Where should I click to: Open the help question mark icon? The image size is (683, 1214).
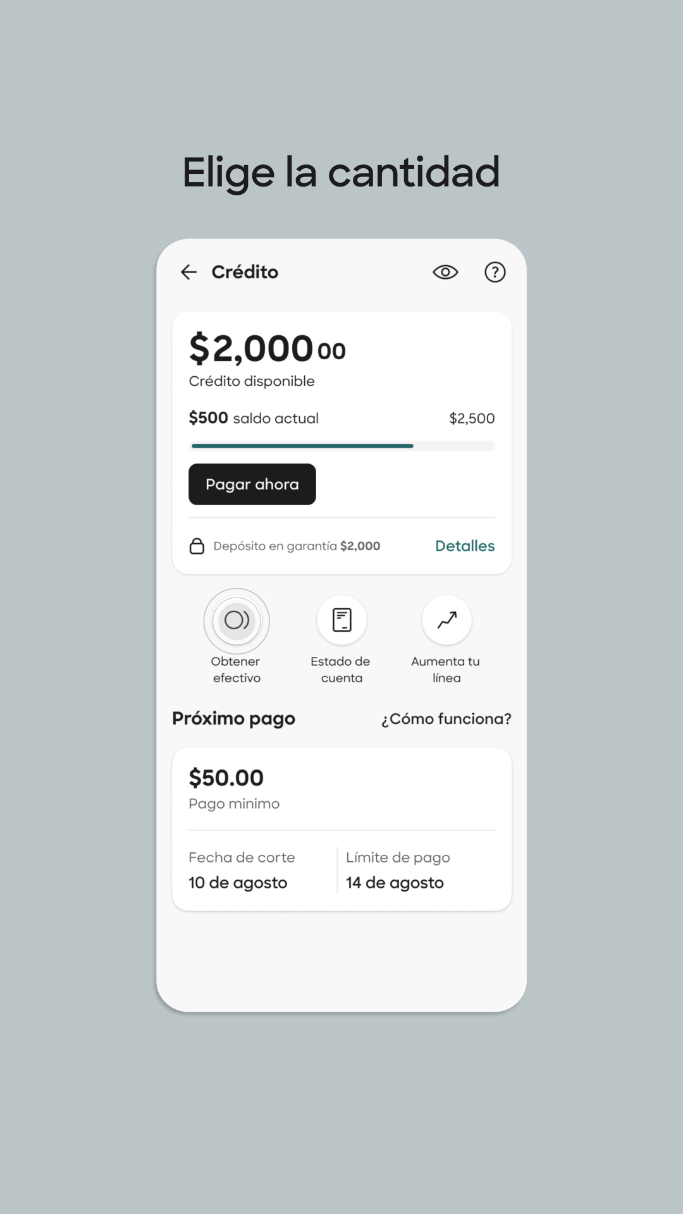[495, 272]
